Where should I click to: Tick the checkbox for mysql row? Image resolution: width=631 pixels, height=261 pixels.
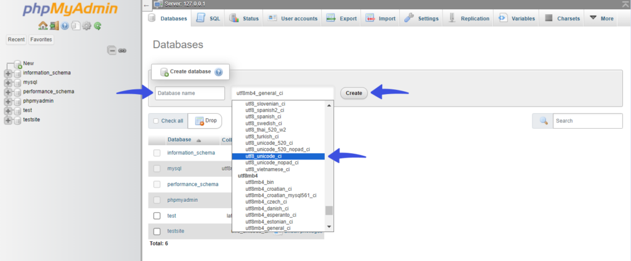[157, 169]
